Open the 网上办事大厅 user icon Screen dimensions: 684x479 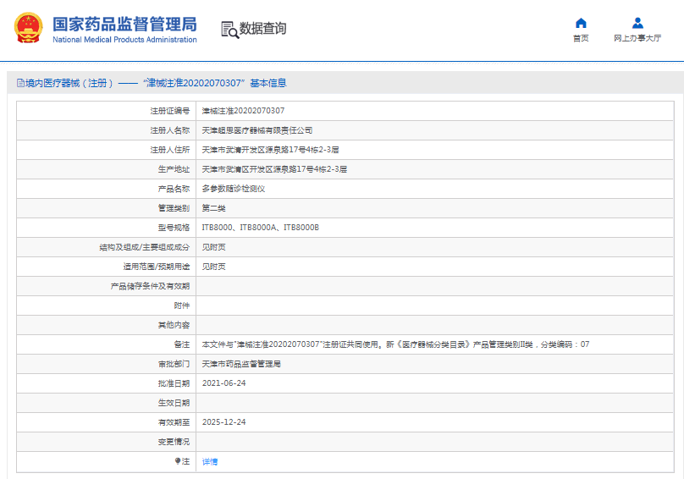pos(637,23)
